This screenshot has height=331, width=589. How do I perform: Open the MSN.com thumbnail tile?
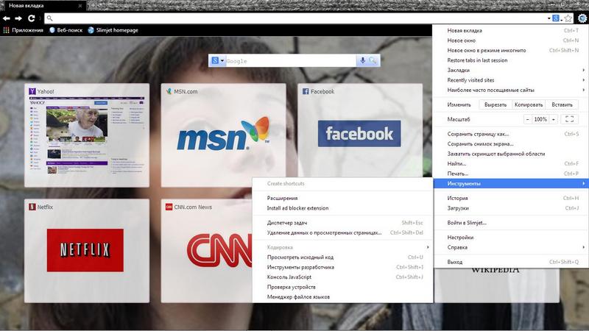[224, 135]
